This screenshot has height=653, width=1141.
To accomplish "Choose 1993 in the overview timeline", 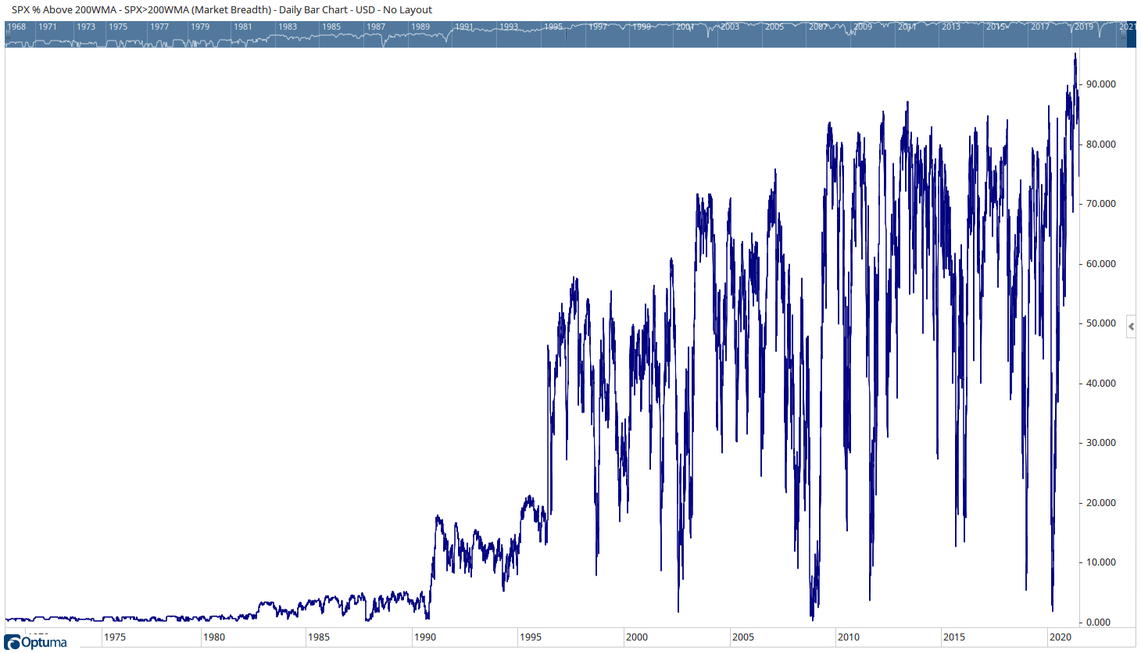I will coord(509,27).
